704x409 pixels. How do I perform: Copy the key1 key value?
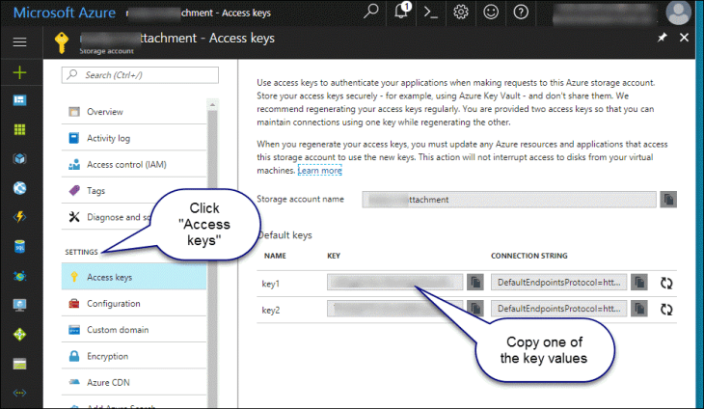click(x=475, y=283)
